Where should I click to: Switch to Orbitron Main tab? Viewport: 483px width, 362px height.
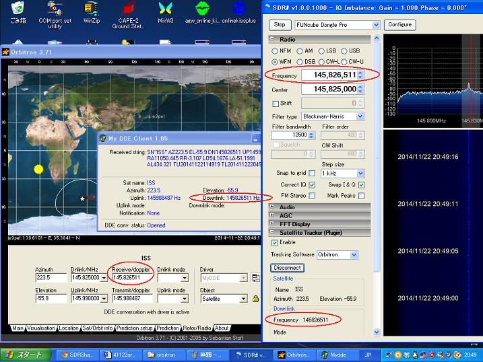coord(18,328)
